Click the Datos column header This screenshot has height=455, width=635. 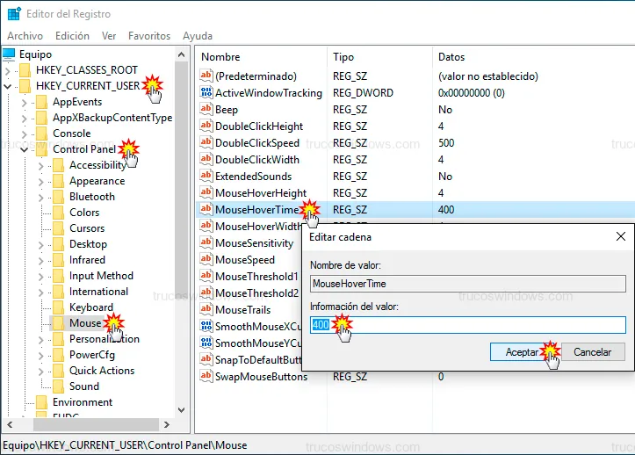[x=451, y=57]
